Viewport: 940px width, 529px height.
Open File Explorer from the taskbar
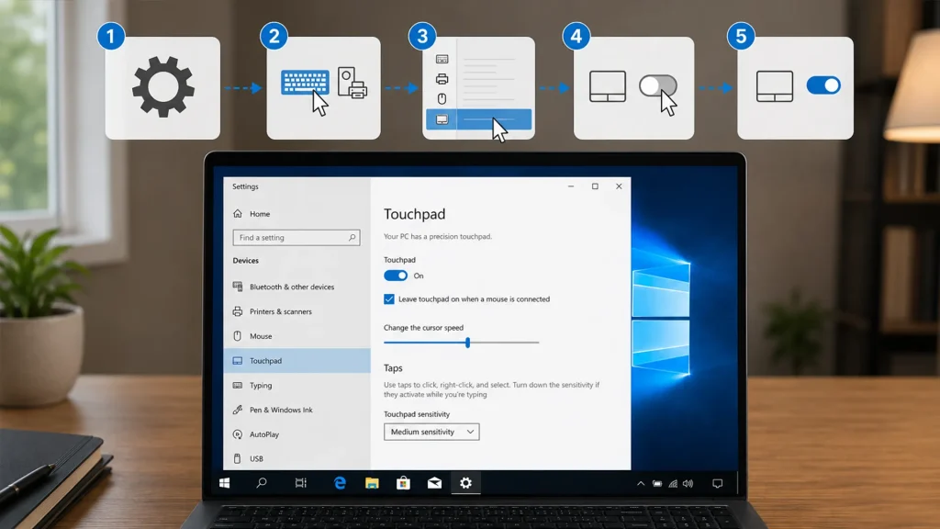(372, 483)
